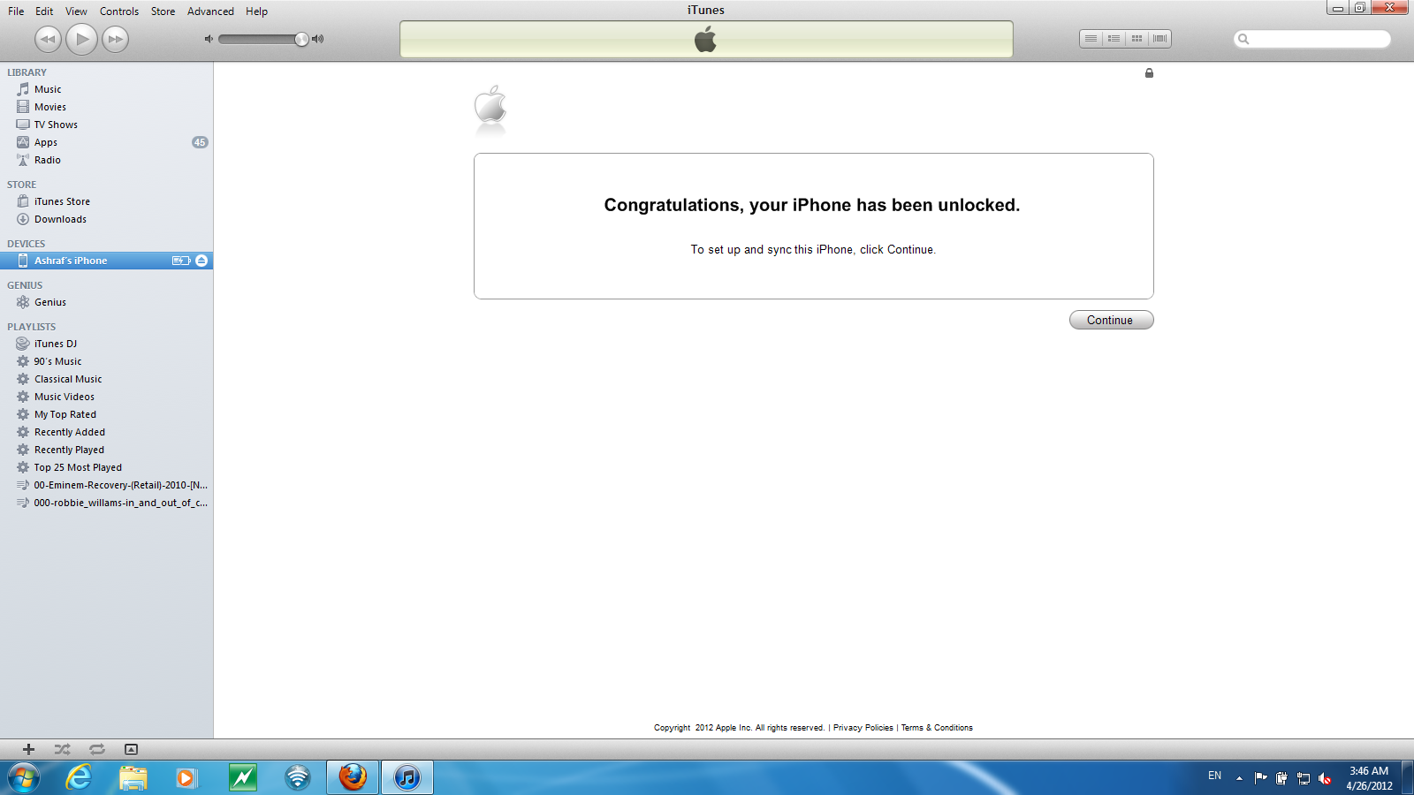Click the magnifier icon in search box
1414x795 pixels.
[x=1243, y=39]
